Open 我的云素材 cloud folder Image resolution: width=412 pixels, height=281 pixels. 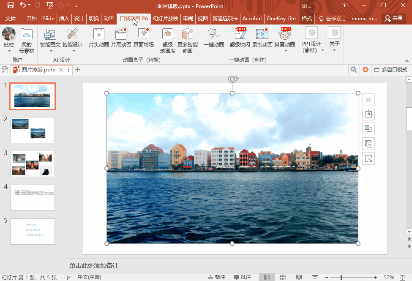pyautogui.click(x=27, y=41)
